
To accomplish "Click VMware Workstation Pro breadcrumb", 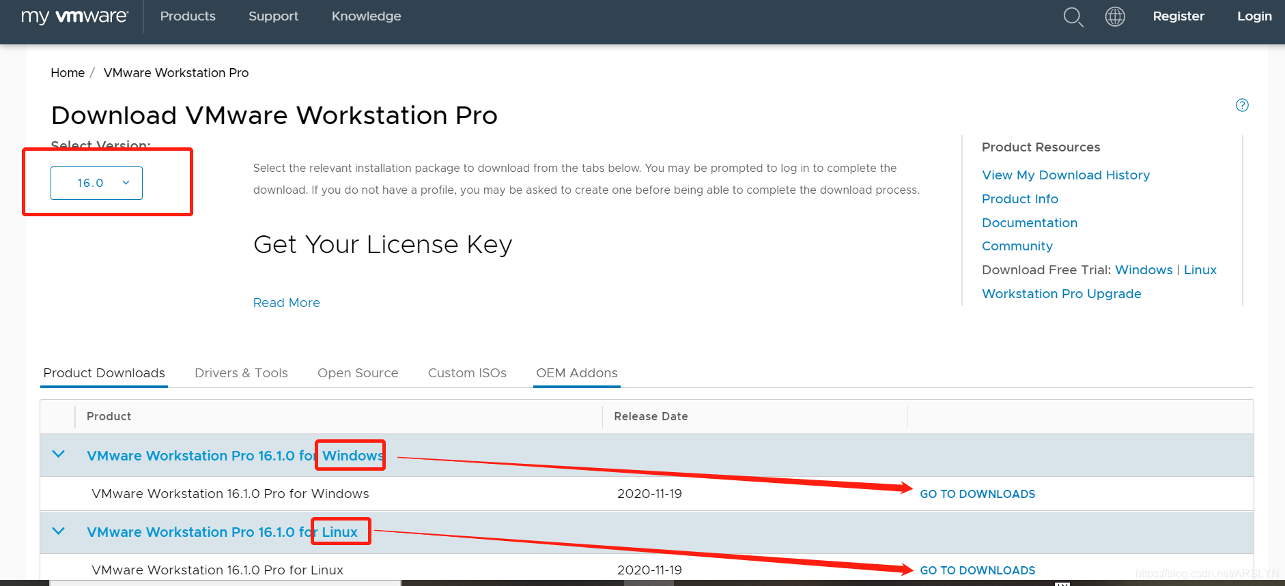I will pyautogui.click(x=176, y=73).
